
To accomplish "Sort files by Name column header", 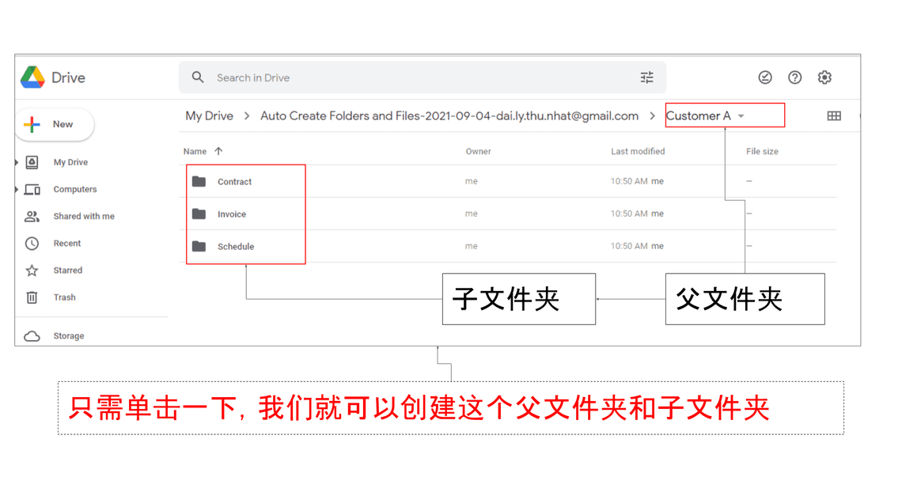I will (195, 151).
